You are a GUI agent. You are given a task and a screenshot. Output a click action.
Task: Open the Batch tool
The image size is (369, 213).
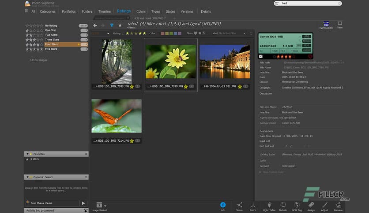pyautogui.click(x=253, y=207)
